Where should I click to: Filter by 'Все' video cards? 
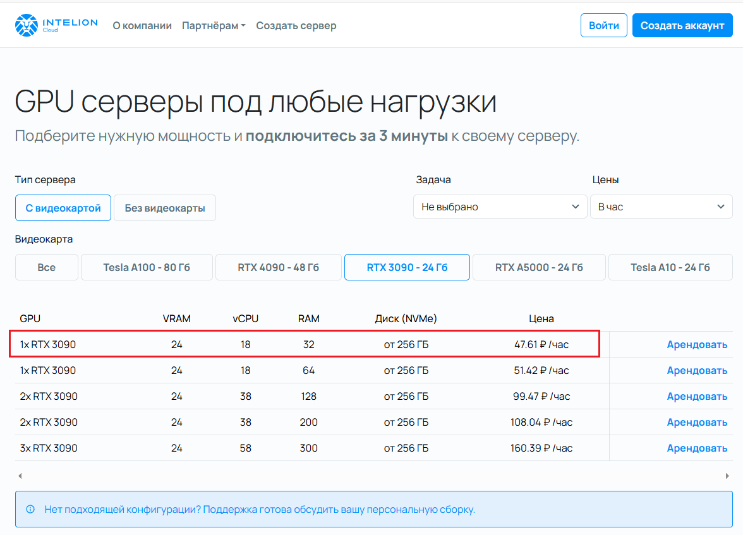click(x=47, y=267)
